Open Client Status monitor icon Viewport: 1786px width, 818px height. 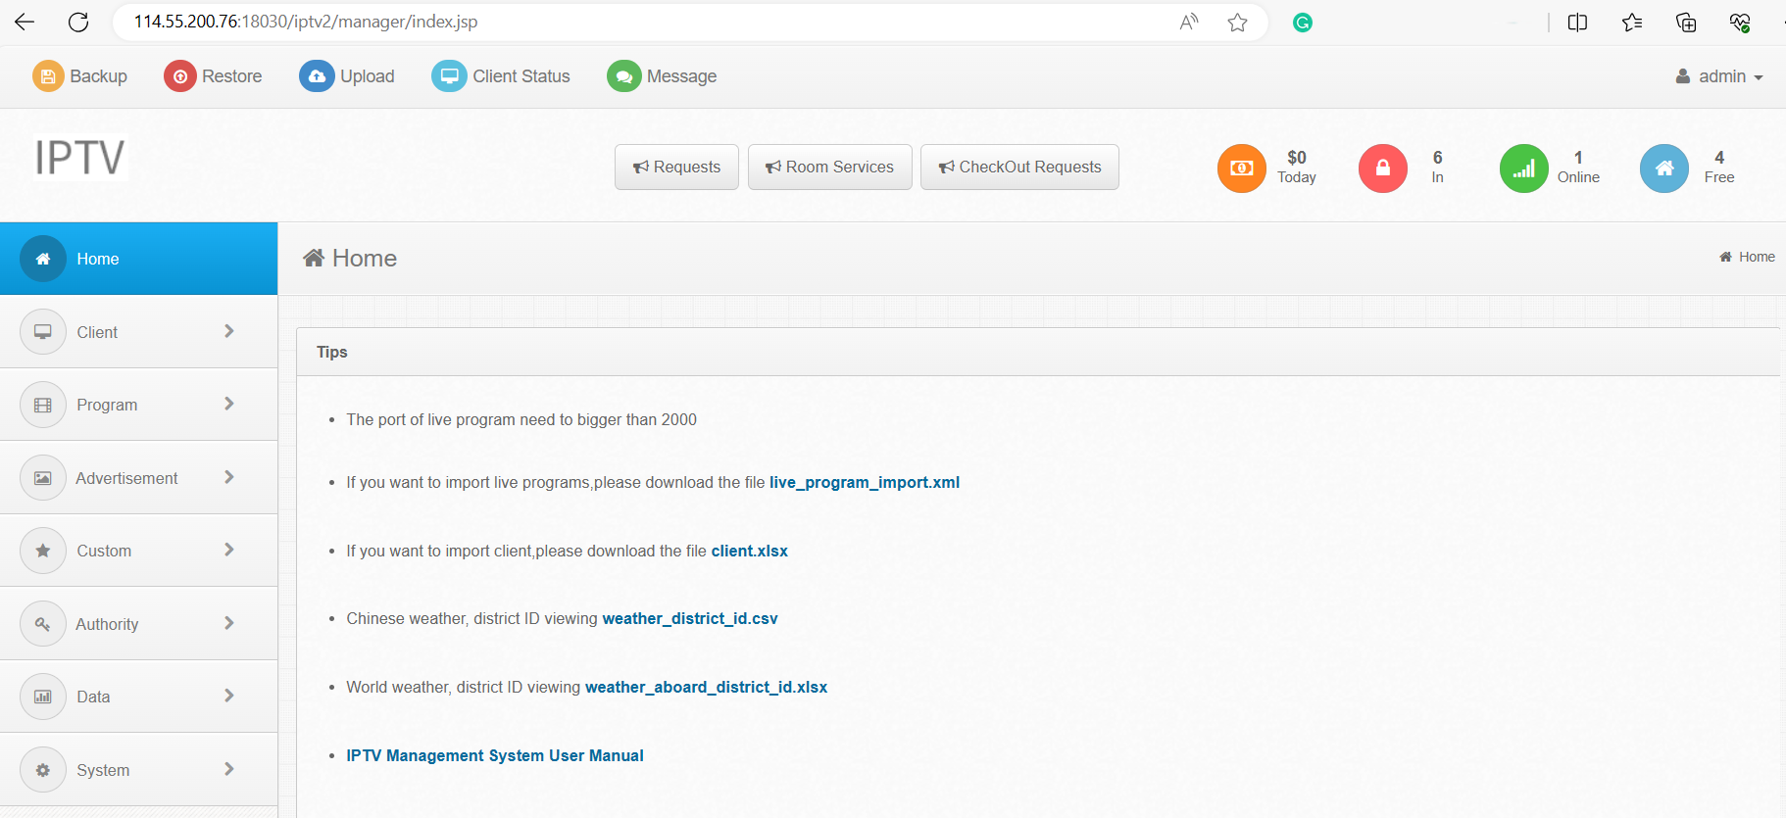click(x=449, y=76)
